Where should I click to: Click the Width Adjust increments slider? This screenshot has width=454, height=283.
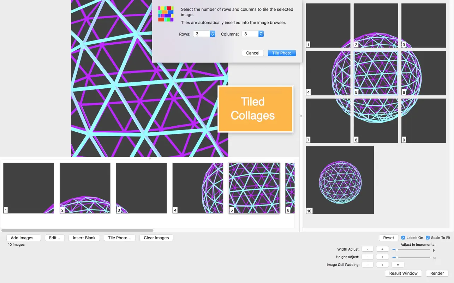(411, 250)
